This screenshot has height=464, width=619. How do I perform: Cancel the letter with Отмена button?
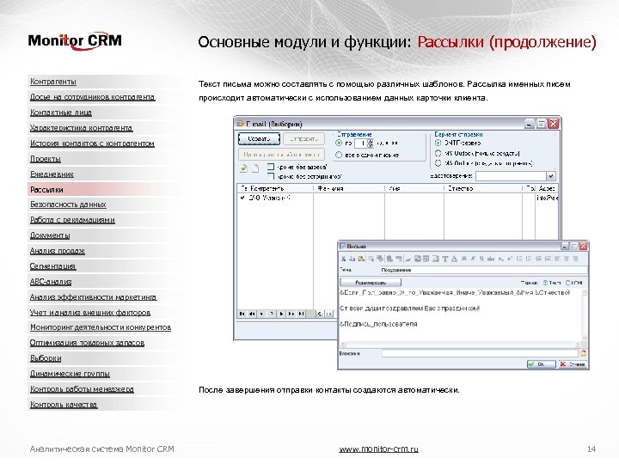coord(573,364)
